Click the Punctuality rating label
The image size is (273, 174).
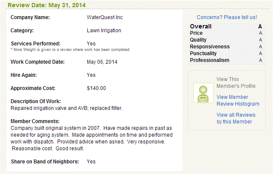pos(203,53)
